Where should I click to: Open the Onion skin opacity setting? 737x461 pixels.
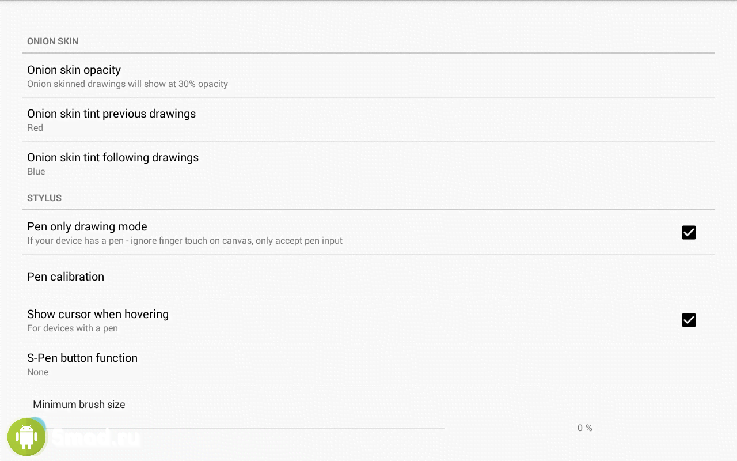click(x=74, y=70)
